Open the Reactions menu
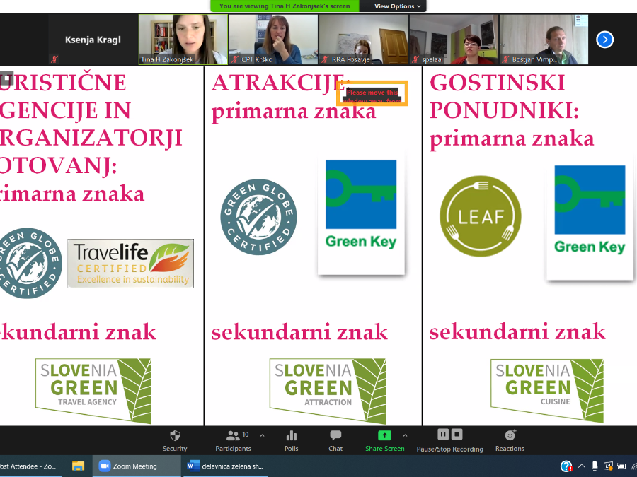 click(510, 441)
